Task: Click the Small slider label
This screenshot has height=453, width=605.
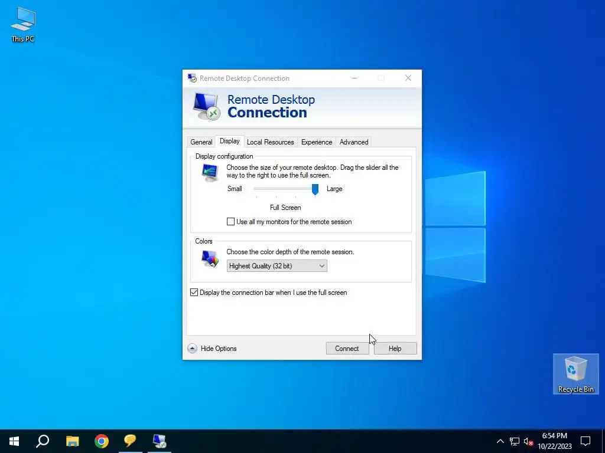Action: pyautogui.click(x=235, y=189)
